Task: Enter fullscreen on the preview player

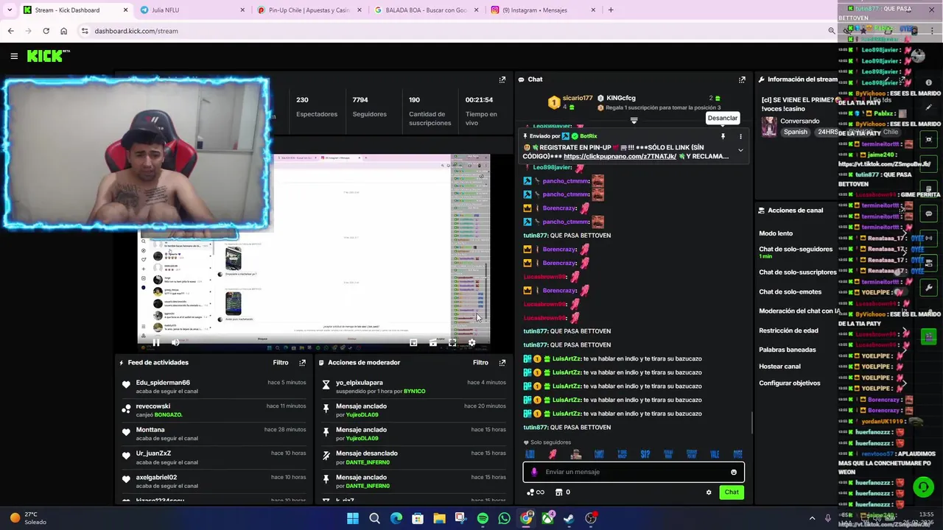Action: tap(452, 342)
